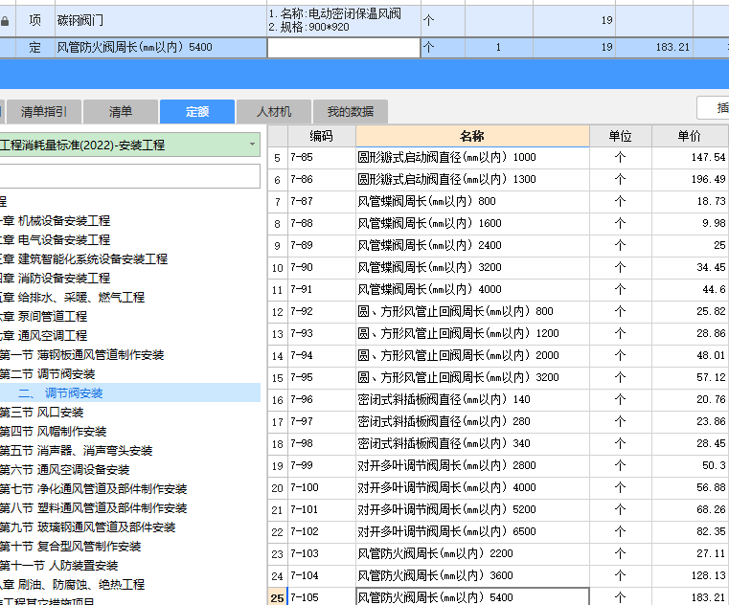Select 第十一节 人防装置安装
Screen dimensions: 729x605
59,566
